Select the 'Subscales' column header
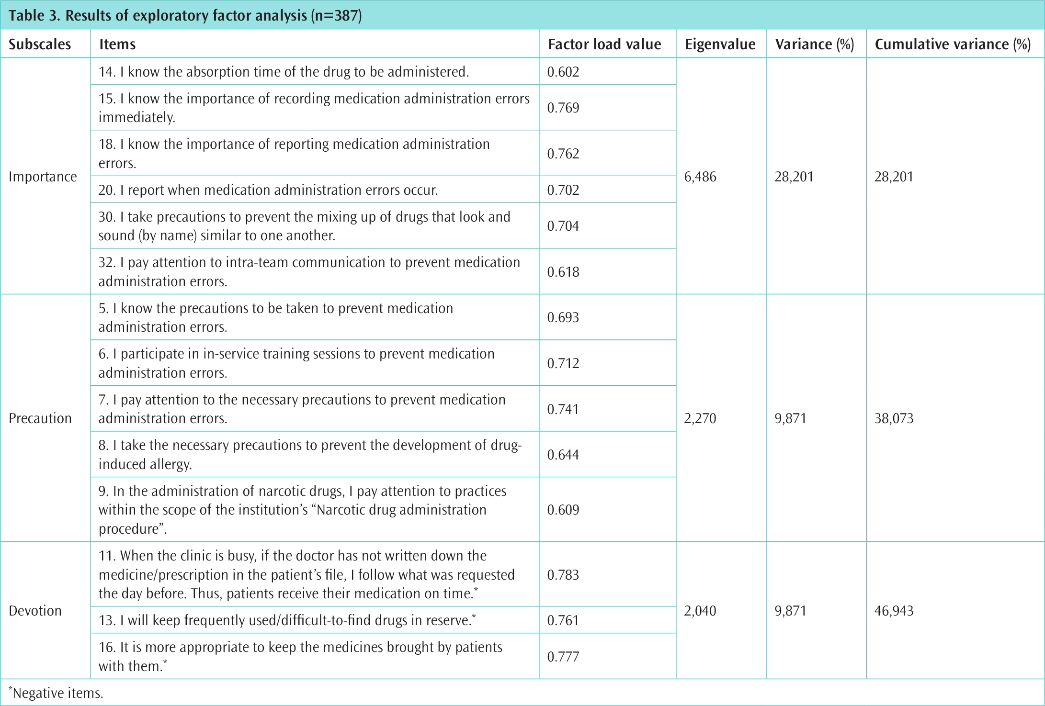The image size is (1045, 706). 40,45
